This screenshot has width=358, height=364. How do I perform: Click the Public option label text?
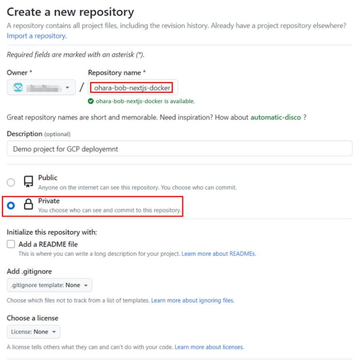tap(48, 178)
